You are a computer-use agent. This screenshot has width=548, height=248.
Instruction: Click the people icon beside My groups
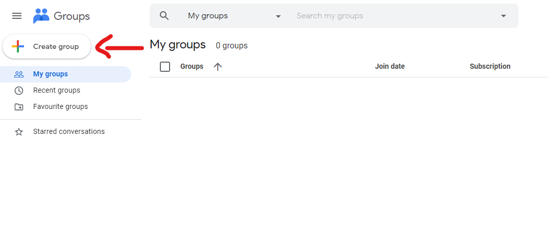point(19,74)
